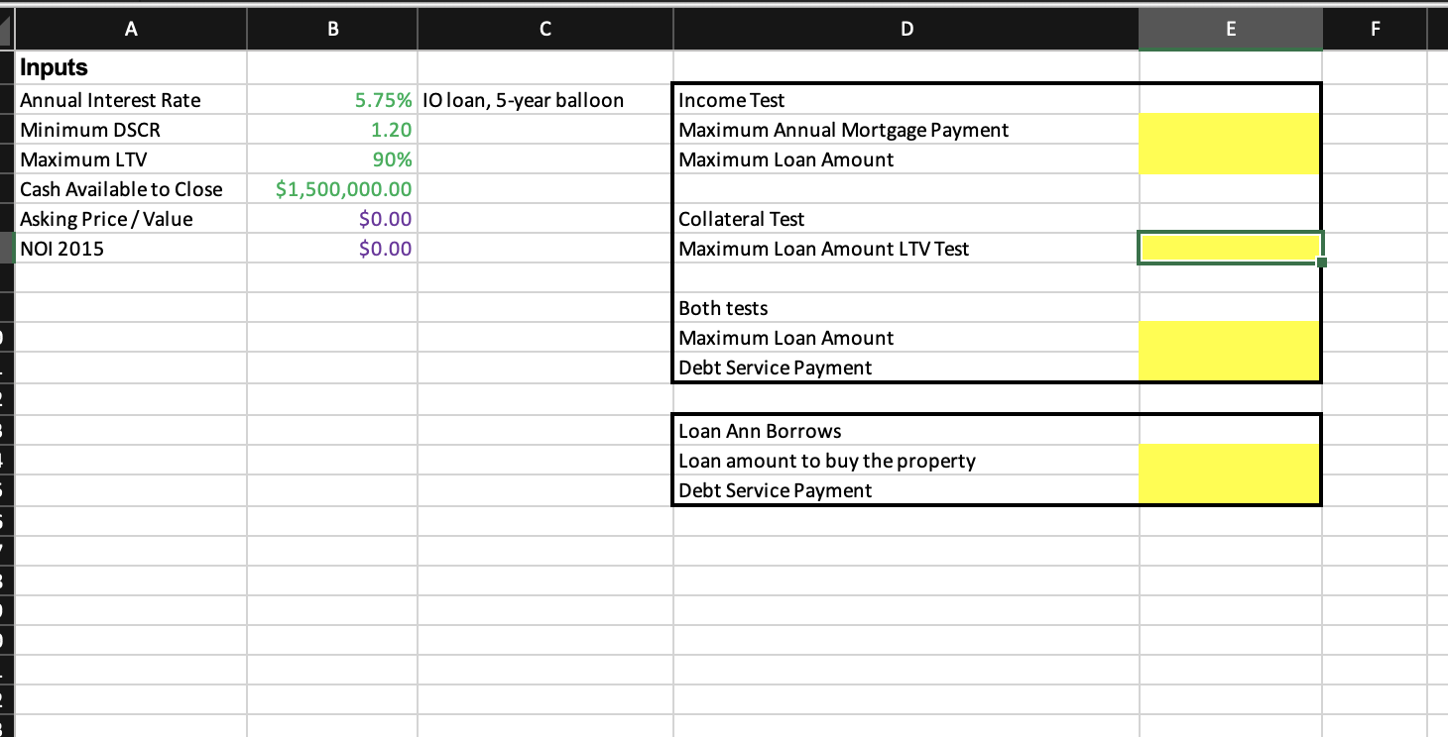Select column A header
1448x737 pixels.
point(130,29)
